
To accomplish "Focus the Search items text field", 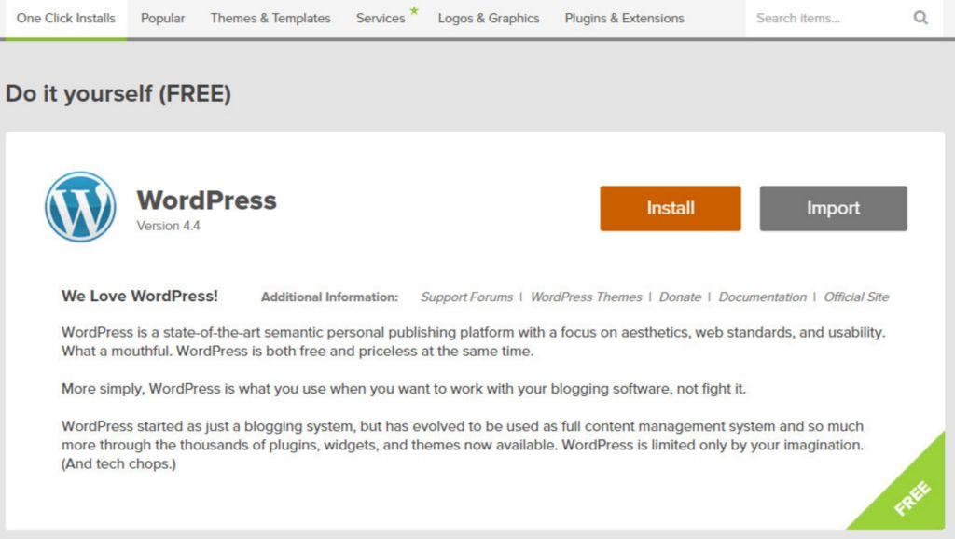I will pos(825,18).
